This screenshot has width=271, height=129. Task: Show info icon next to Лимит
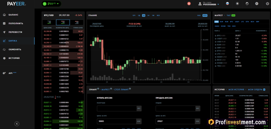pos(98,89)
